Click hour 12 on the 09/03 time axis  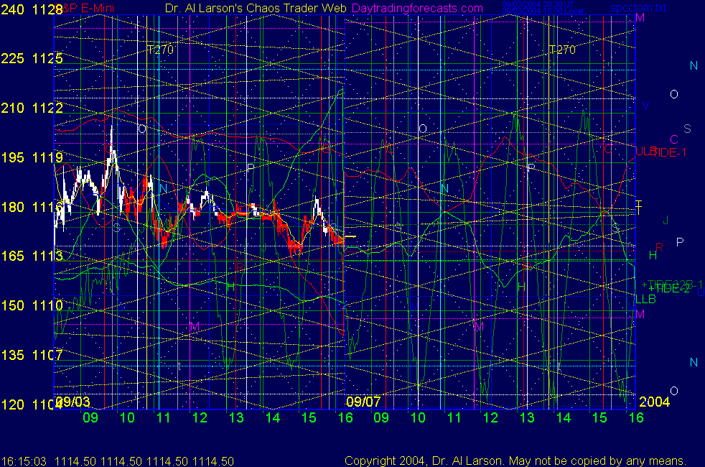coord(200,417)
